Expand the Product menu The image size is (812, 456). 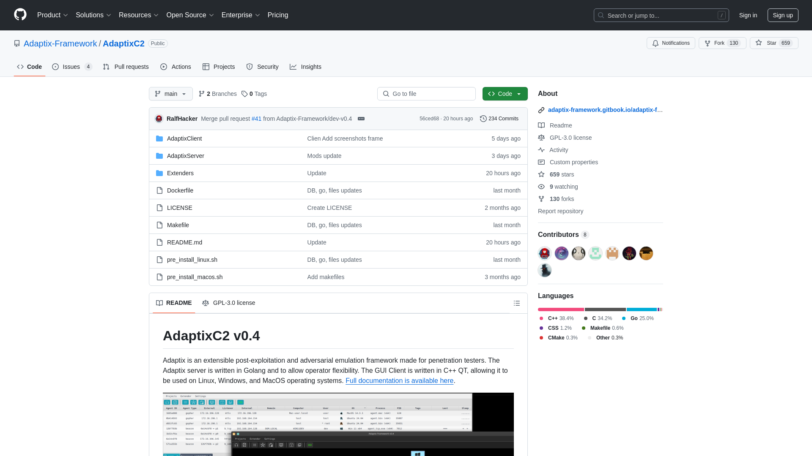coord(52,15)
